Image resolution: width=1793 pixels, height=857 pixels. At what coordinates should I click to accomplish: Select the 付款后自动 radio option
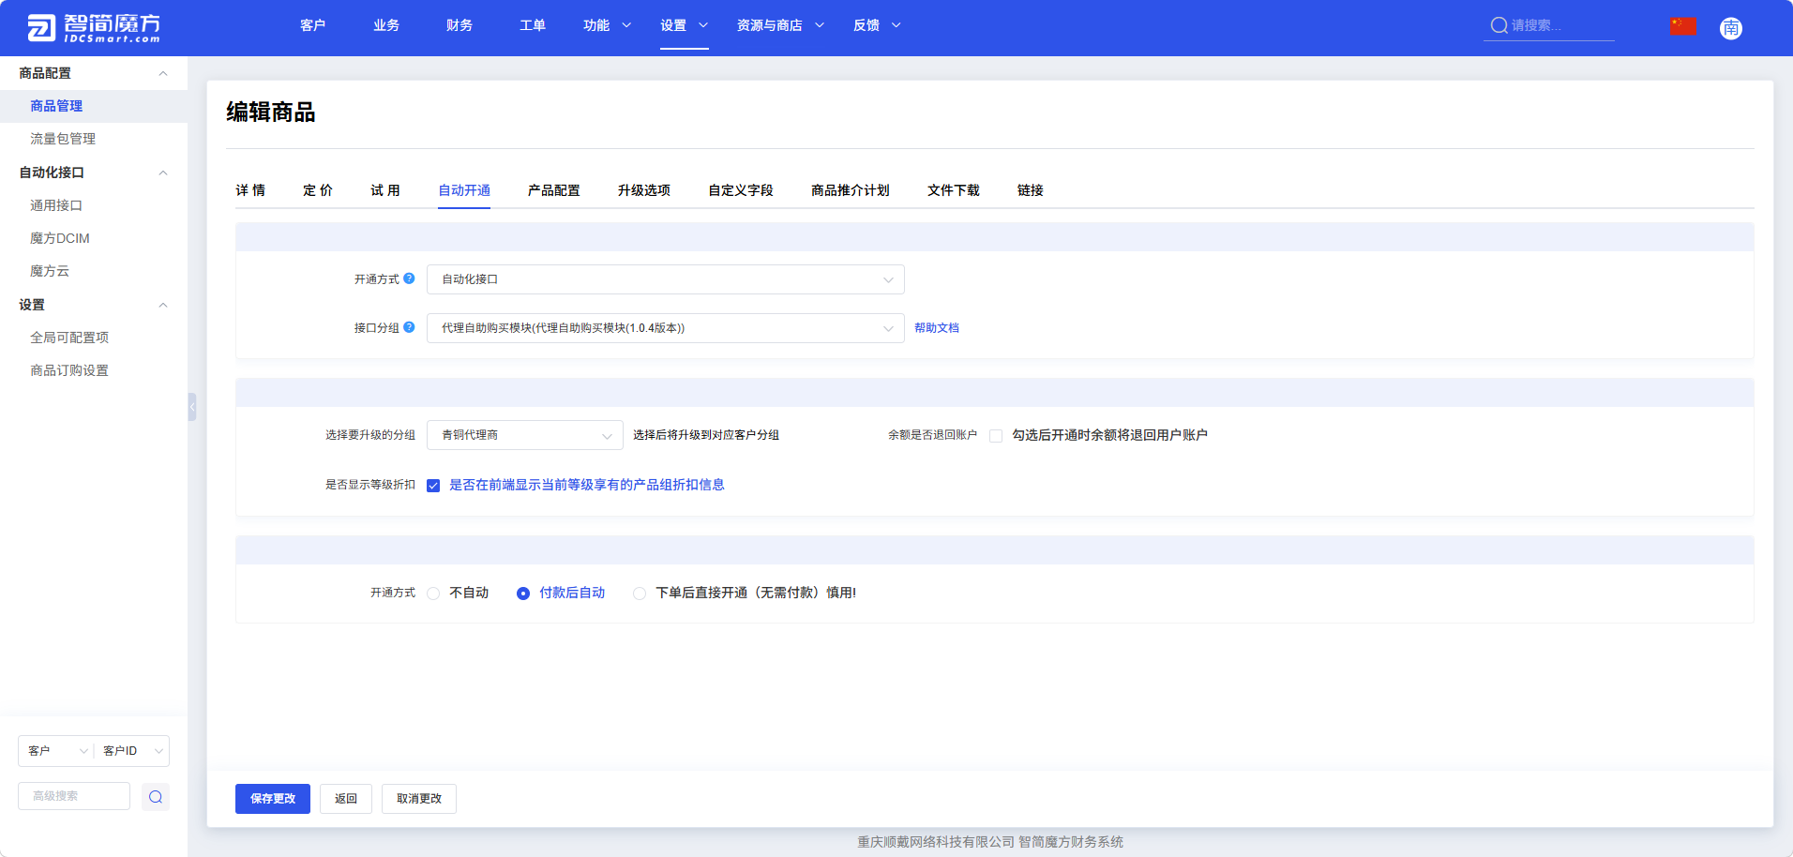[x=523, y=594]
